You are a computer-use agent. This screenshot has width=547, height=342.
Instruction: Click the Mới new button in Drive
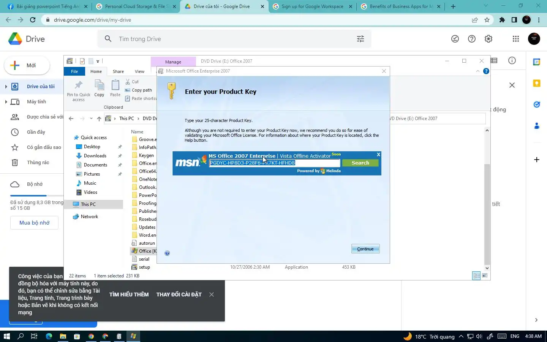tap(27, 65)
